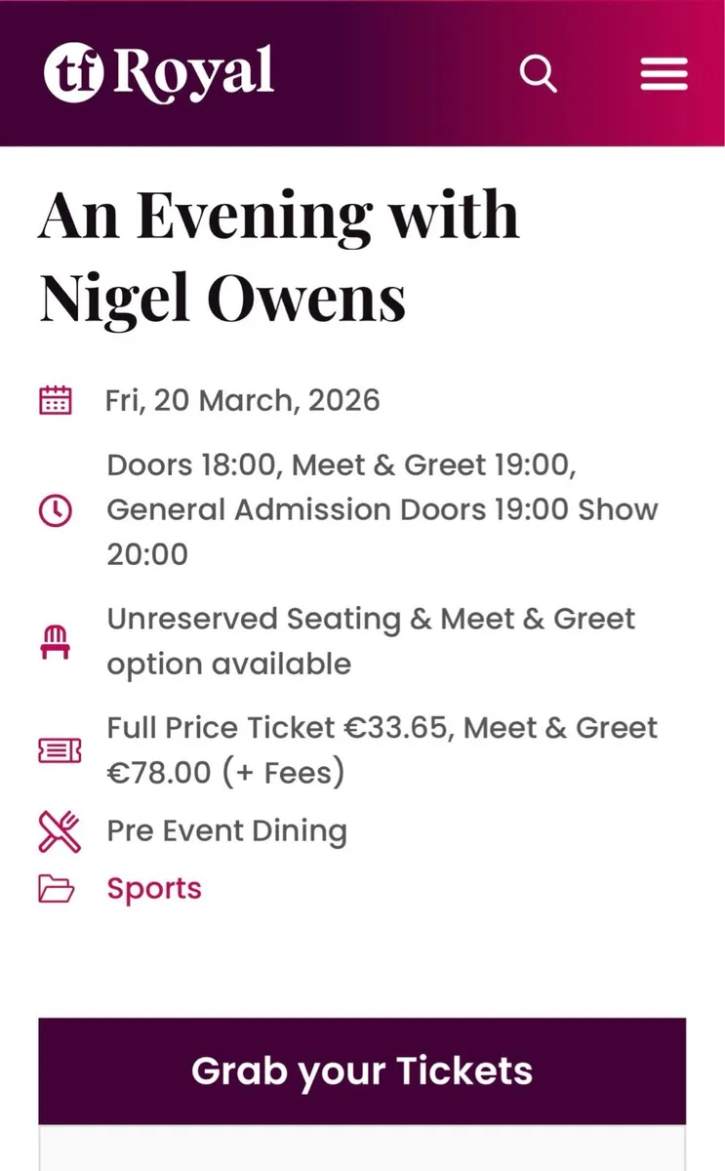Click the calendar icon beside the date
Screen dimensions: 725x1171
(x=57, y=399)
